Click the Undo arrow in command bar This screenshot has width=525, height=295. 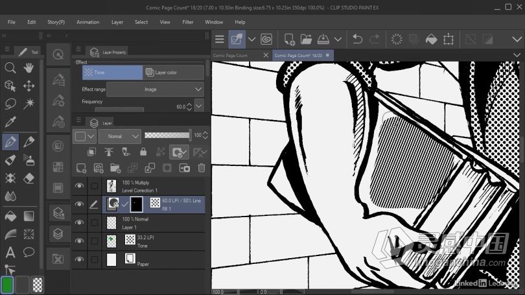coord(357,39)
